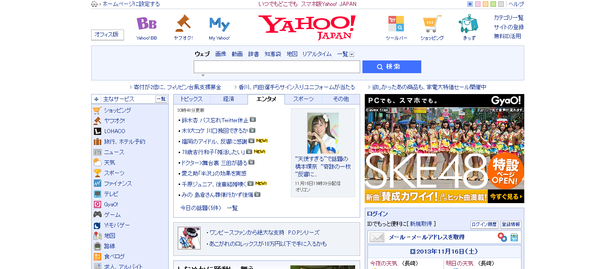Click the 新規取得 link
Viewport: 615px width, 269px height.
coord(421,224)
